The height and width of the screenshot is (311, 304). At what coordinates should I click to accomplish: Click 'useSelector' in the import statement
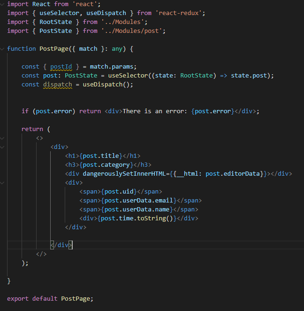pos(59,13)
